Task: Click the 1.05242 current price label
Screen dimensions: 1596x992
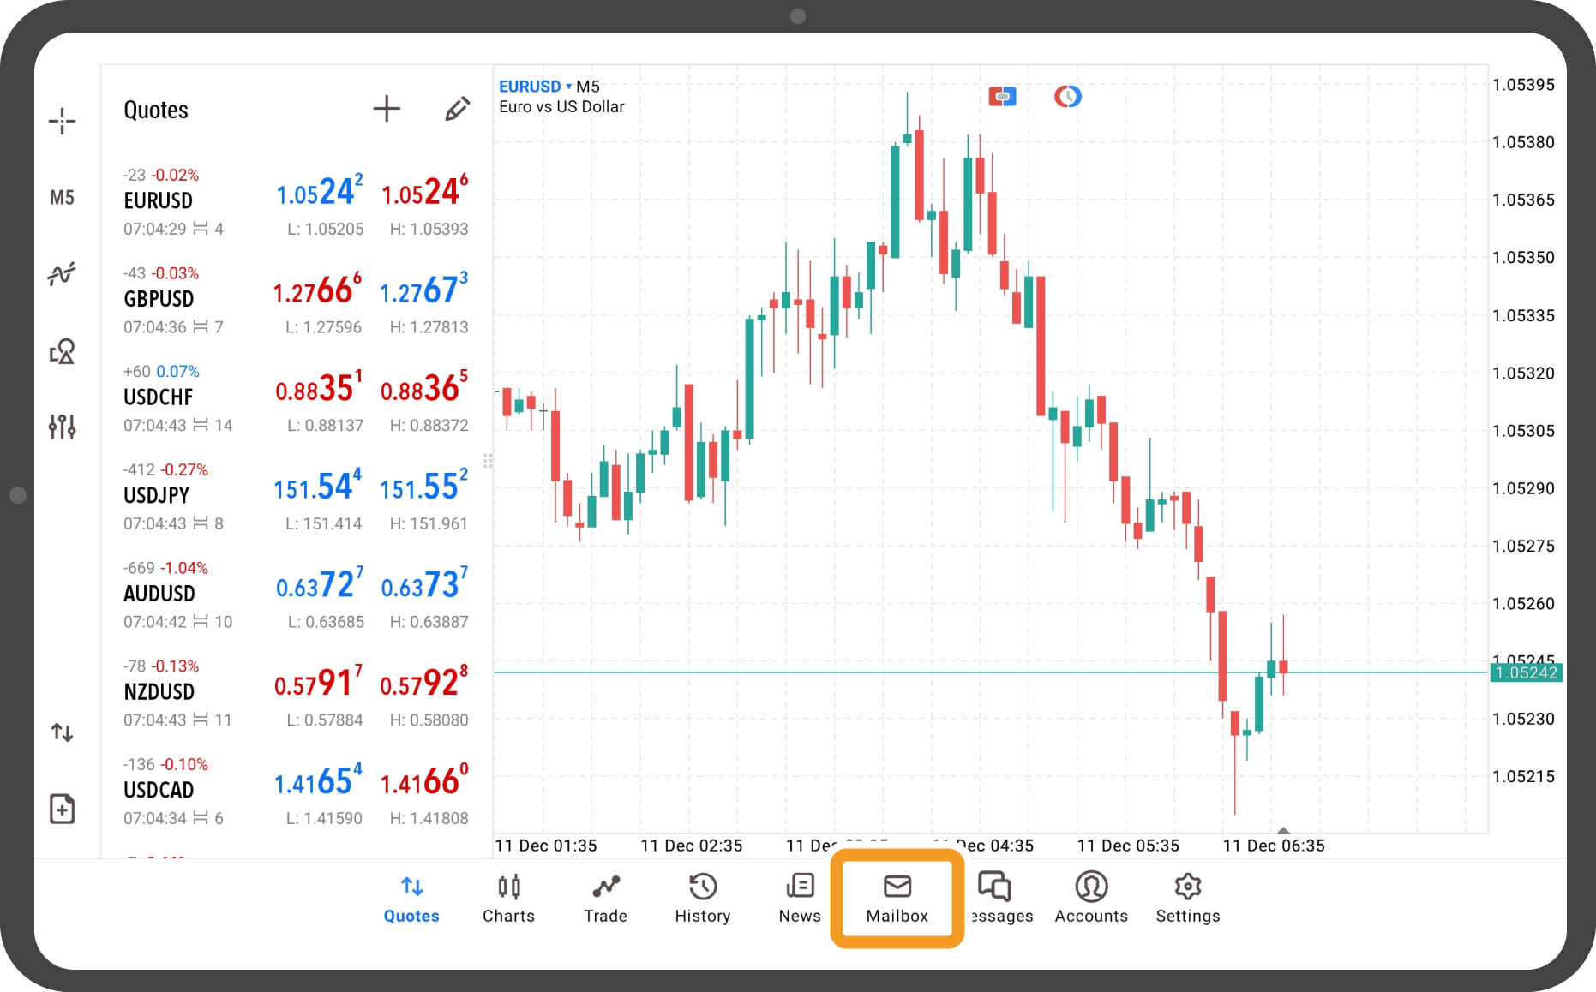Action: [x=1526, y=673]
